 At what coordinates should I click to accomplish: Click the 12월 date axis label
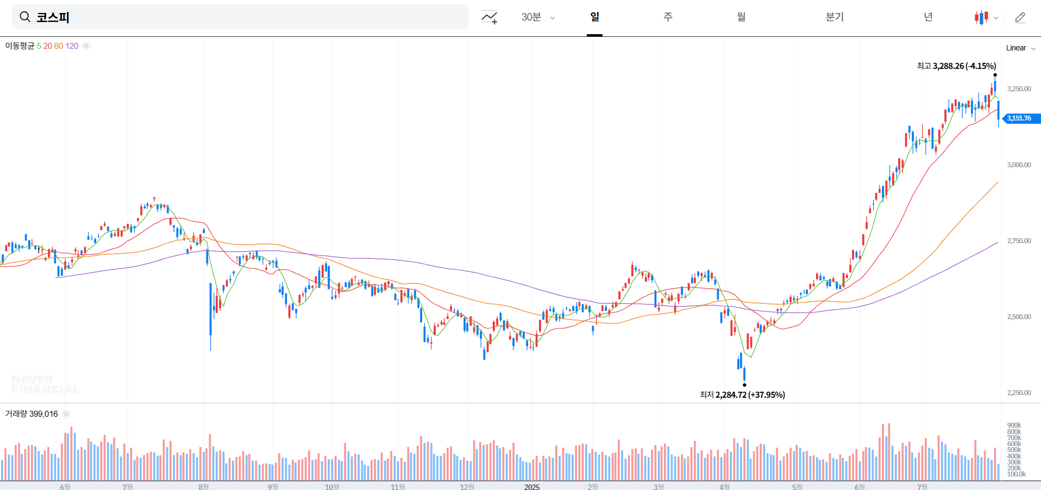coord(467,487)
